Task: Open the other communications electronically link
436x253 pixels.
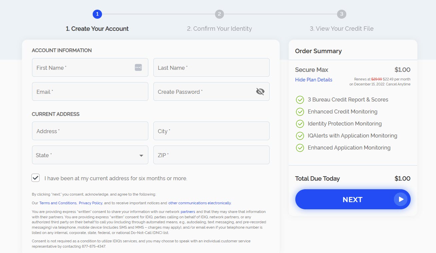Action: click(199, 203)
